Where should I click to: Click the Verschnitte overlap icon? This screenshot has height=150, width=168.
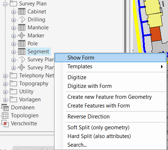(5, 123)
